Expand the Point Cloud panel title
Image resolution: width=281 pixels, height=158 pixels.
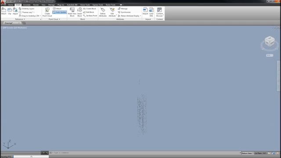tap(54, 19)
